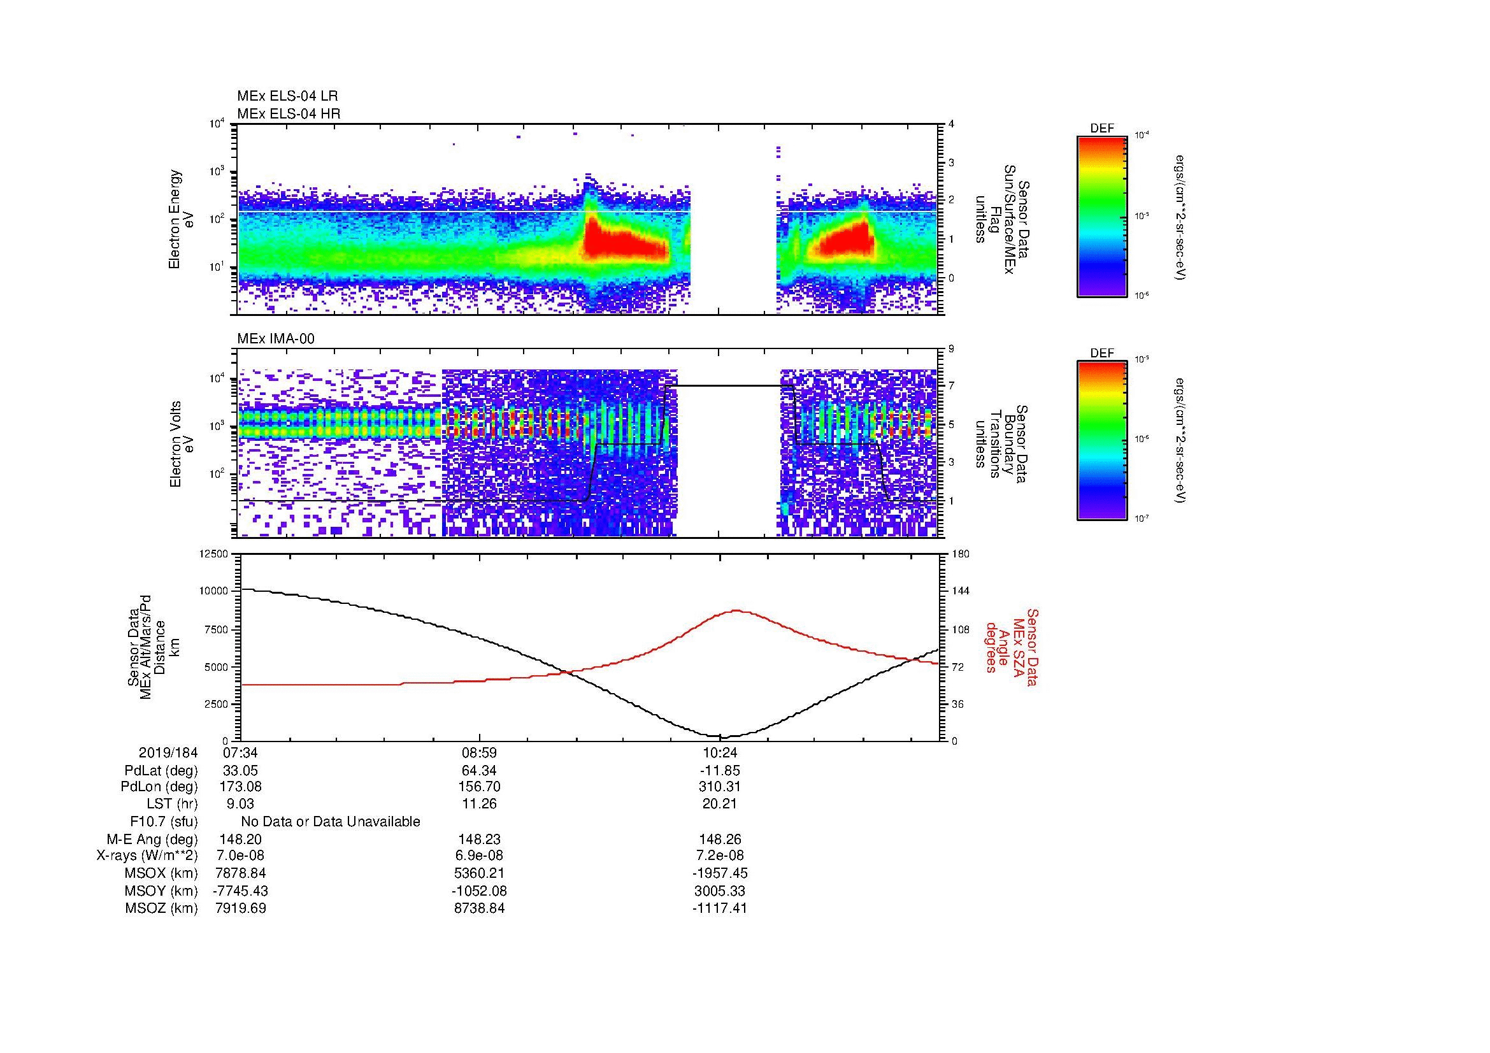Click the top DEF color bar
The height and width of the screenshot is (1053, 1490).
(1102, 216)
